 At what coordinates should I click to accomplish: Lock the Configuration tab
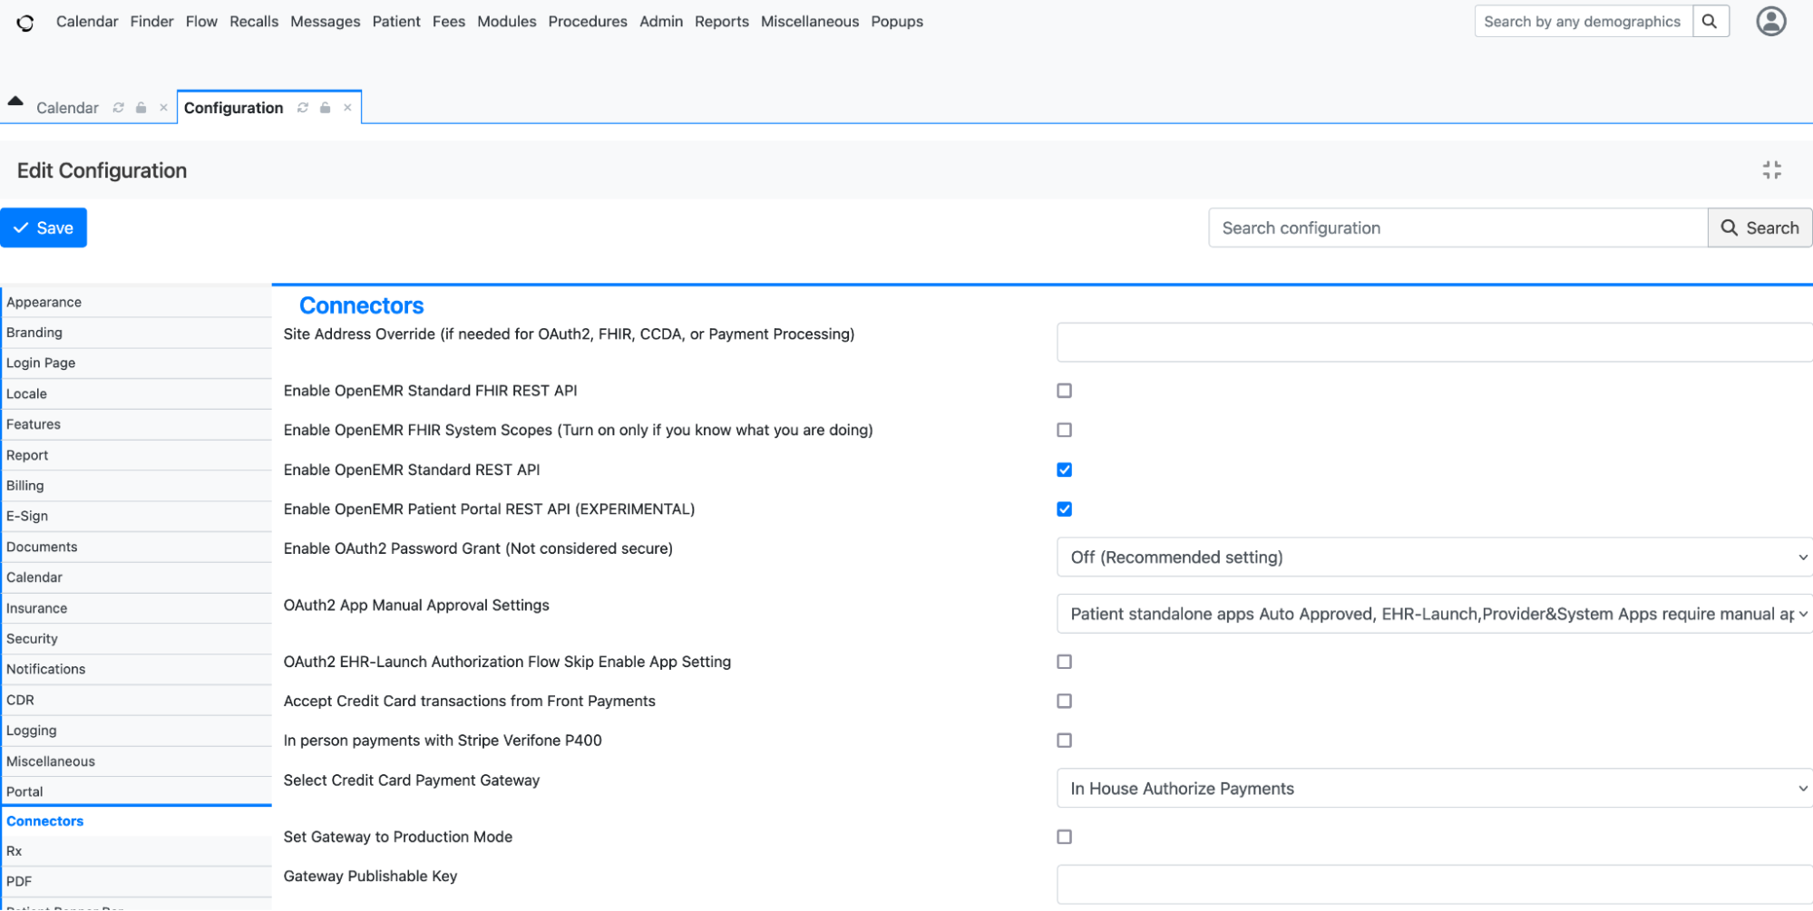click(326, 108)
